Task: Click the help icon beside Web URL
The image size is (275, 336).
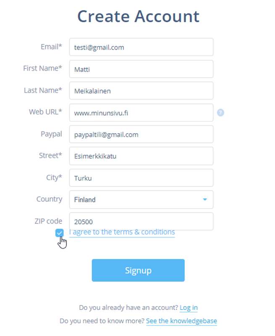Action: 220,113
